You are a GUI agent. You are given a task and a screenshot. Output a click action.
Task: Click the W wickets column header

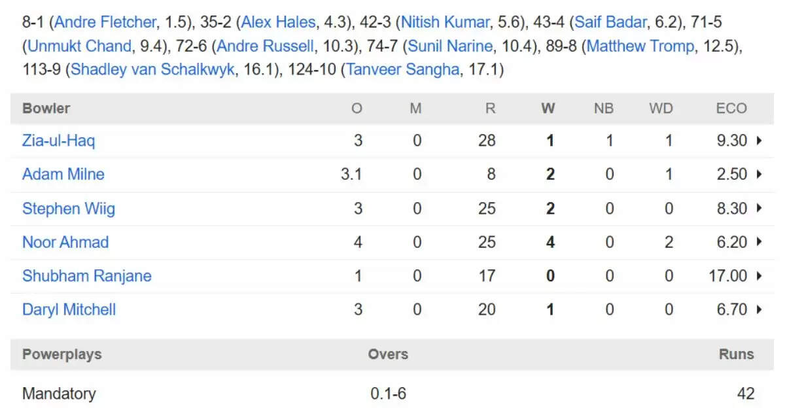(x=548, y=109)
